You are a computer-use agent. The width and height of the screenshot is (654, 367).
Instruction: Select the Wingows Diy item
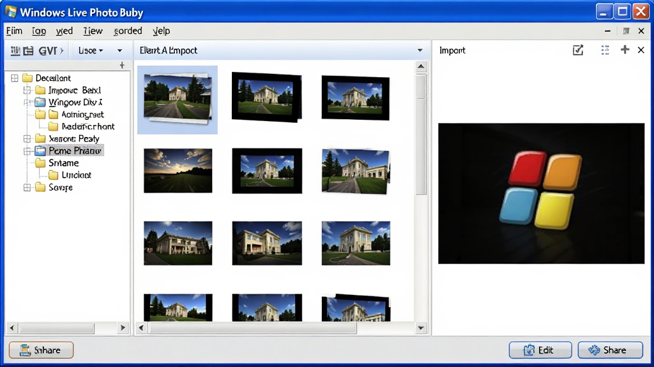pyautogui.click(x=69, y=102)
